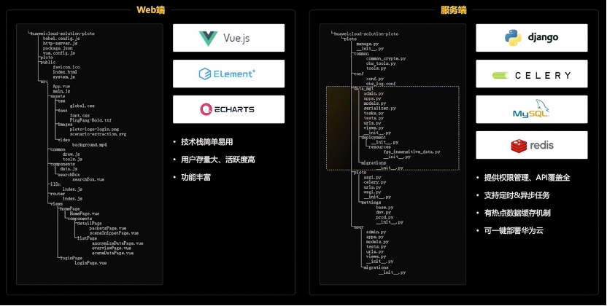Click celery.py file entry

pos(375,182)
